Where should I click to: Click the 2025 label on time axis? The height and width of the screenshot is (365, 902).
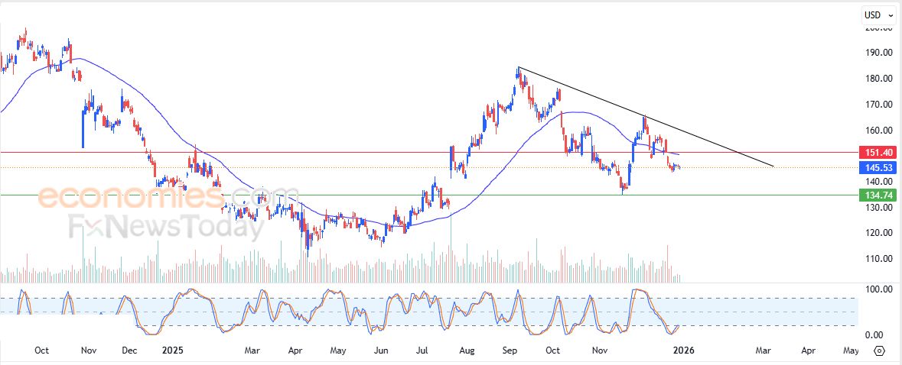tap(172, 350)
